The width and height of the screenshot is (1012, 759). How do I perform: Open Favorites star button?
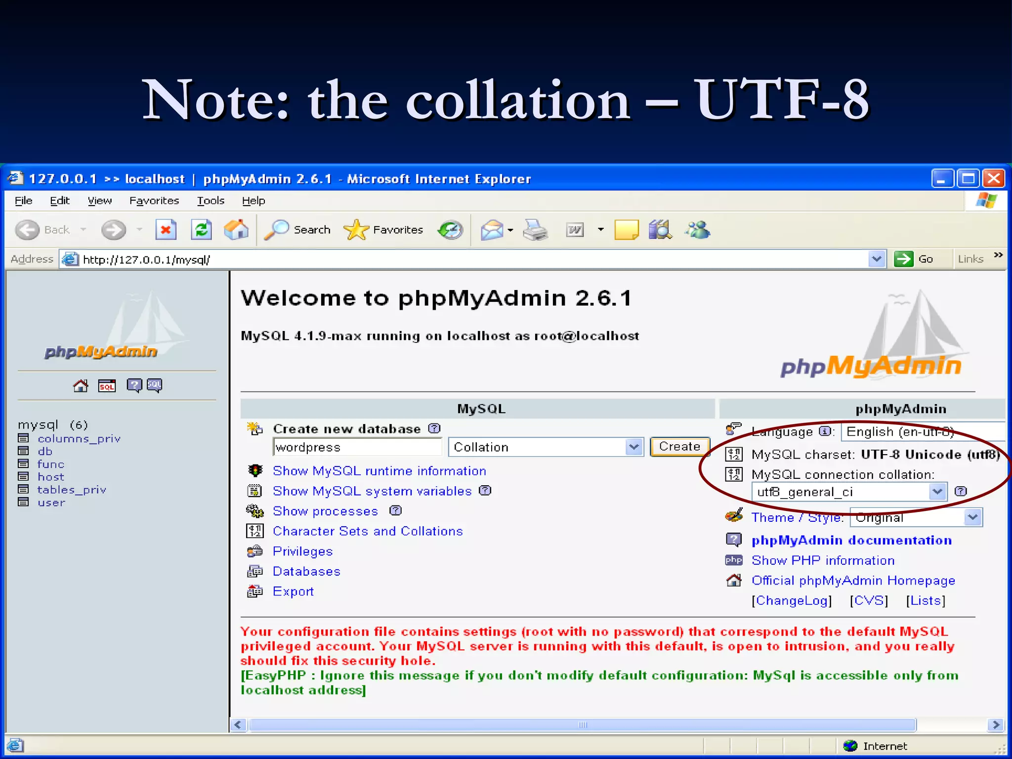click(383, 230)
